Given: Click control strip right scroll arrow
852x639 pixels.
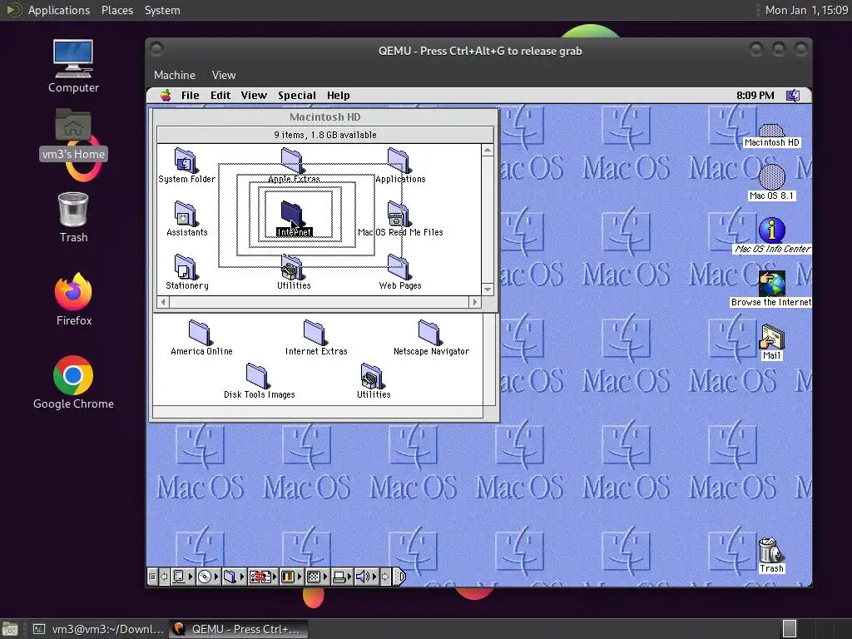Looking at the screenshot, I should pyautogui.click(x=385, y=577).
